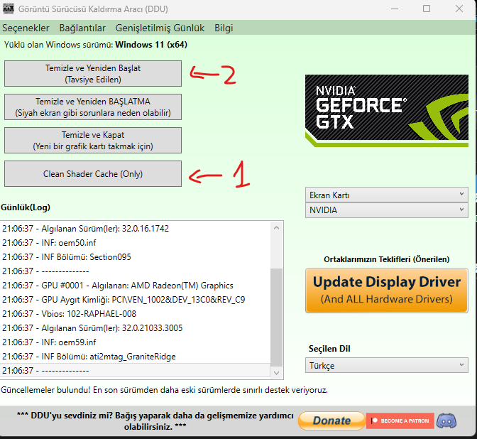Expand the Türkçe language dropdown
The image size is (477, 439).
[x=387, y=365]
